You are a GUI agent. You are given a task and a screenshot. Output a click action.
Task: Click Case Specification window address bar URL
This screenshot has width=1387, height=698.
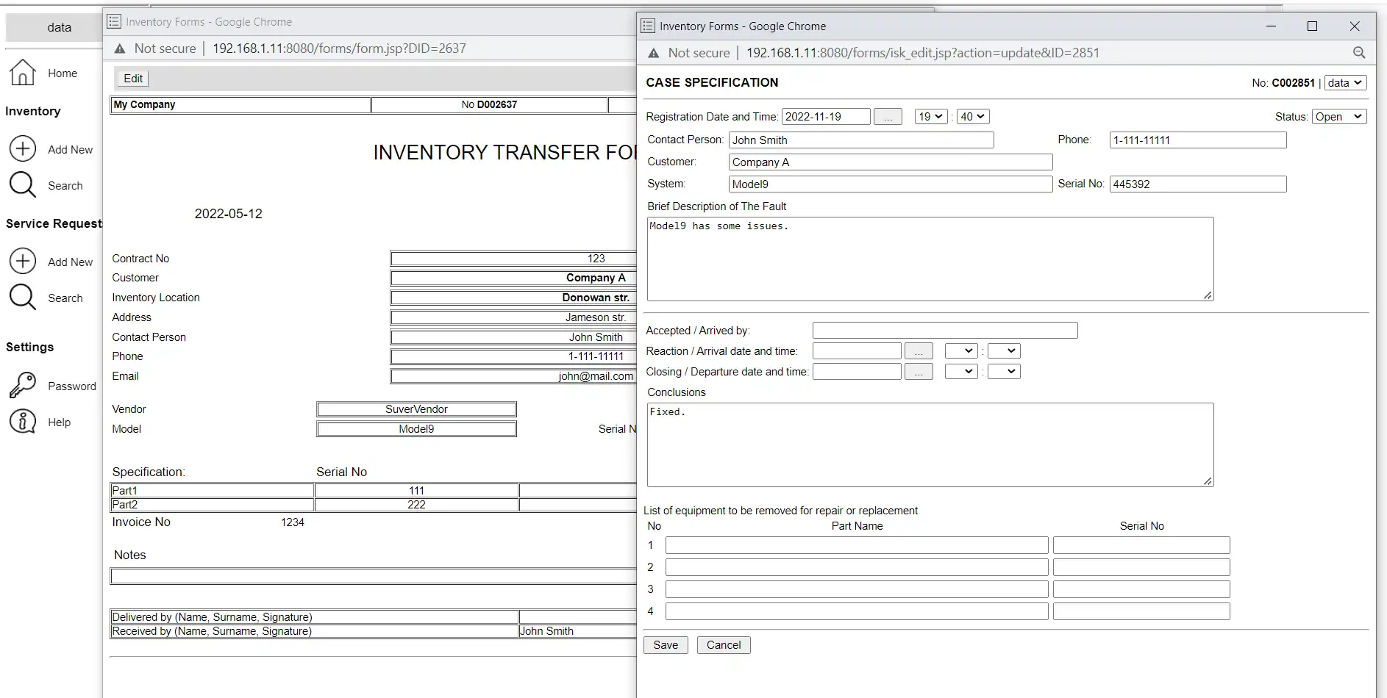(923, 53)
